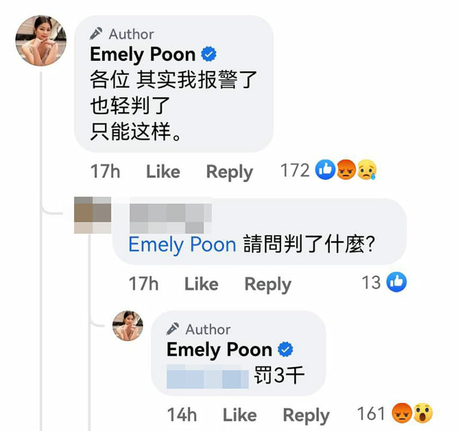The image size is (460, 431).
Task: Click the microphone Author icon on top comment
Action: point(96,34)
